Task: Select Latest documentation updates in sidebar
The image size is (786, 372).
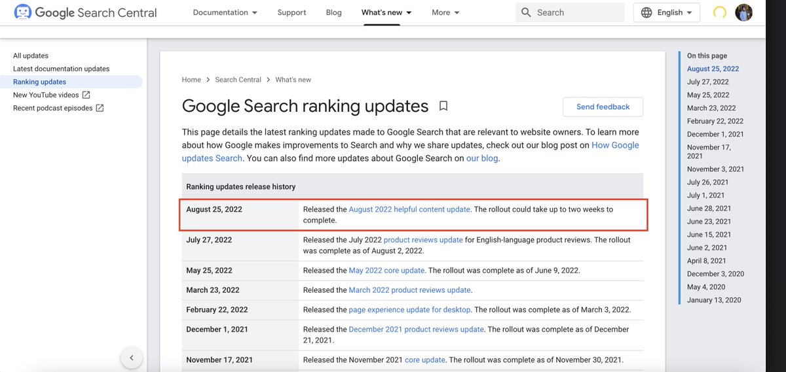Action: point(62,69)
